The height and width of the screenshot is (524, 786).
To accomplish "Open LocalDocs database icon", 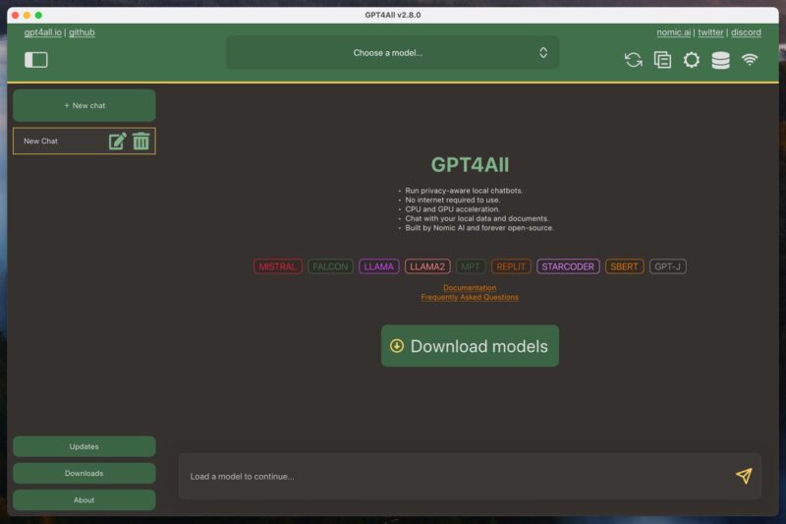I will point(720,60).
